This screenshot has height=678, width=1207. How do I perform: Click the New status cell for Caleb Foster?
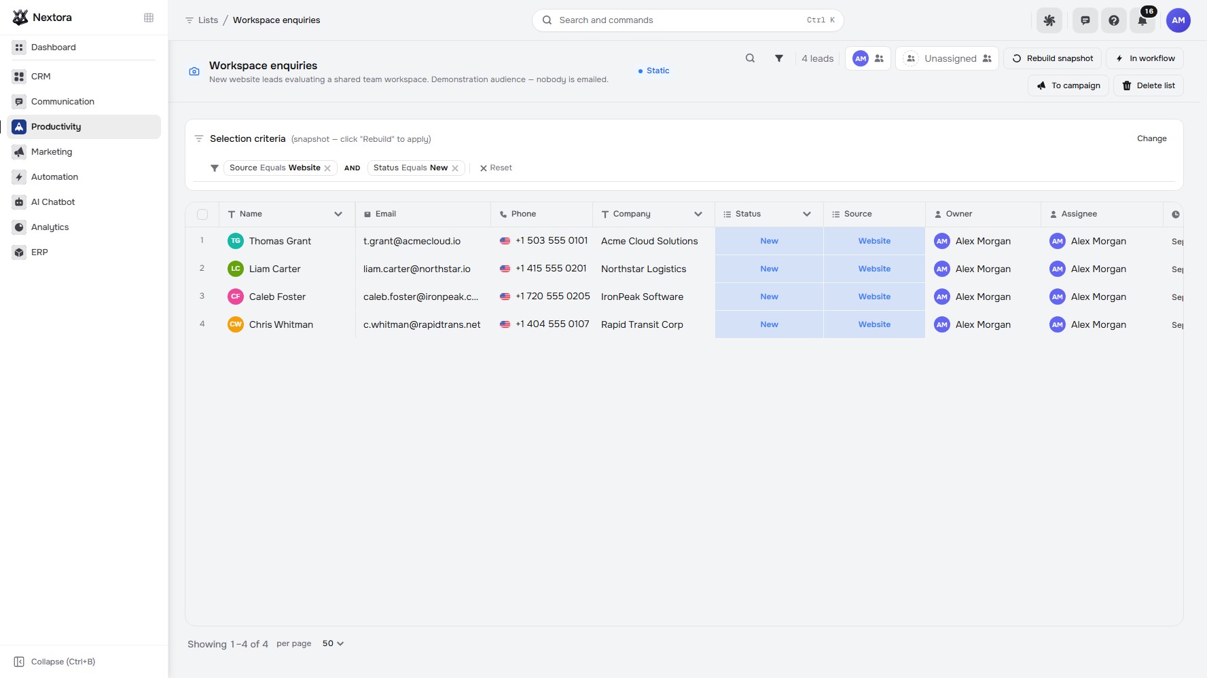pyautogui.click(x=769, y=297)
